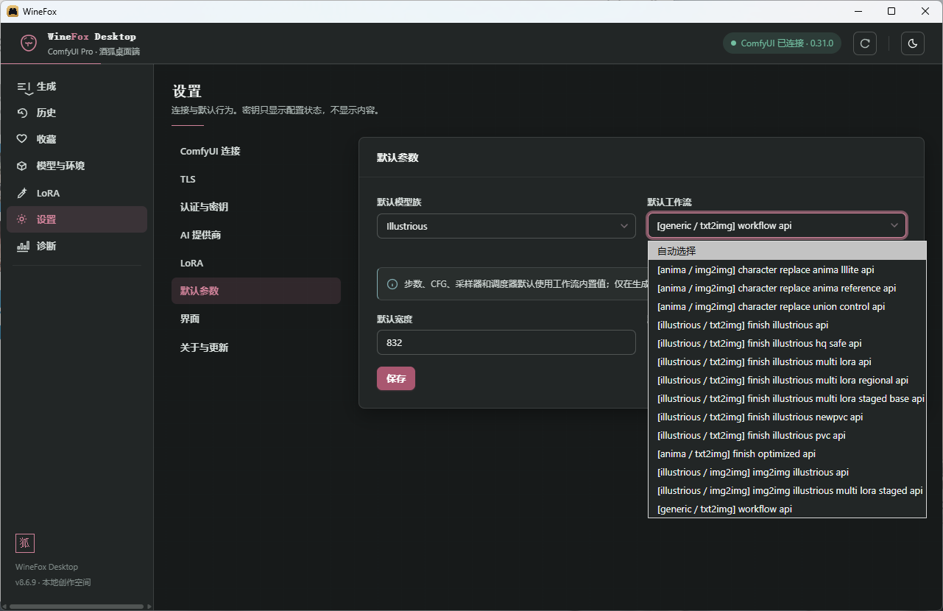Switch to LoRA settings tab
The image size is (943, 611).
click(256, 263)
